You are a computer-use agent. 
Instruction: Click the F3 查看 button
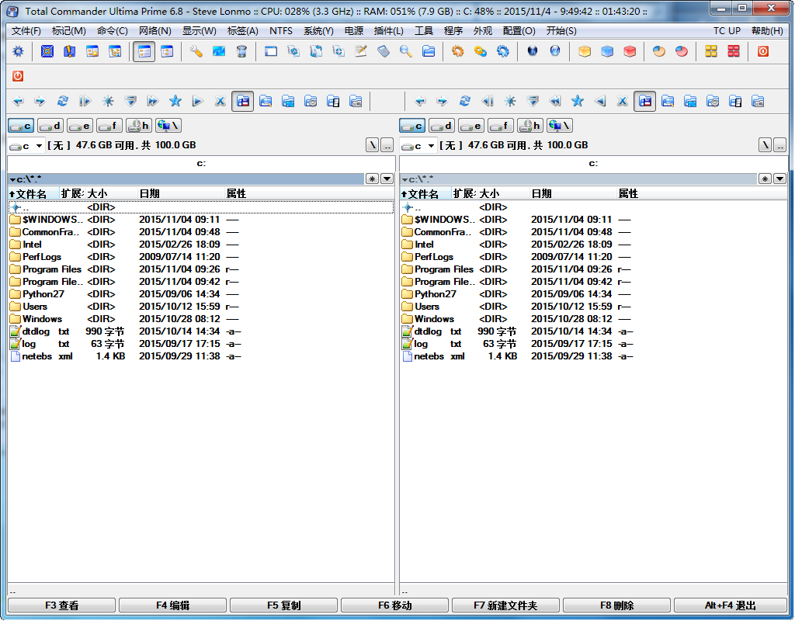click(62, 605)
